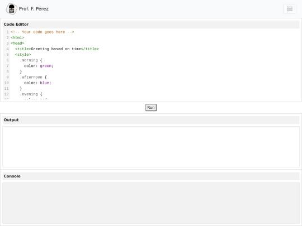Click the closing brace on line 8

tap(21, 71)
